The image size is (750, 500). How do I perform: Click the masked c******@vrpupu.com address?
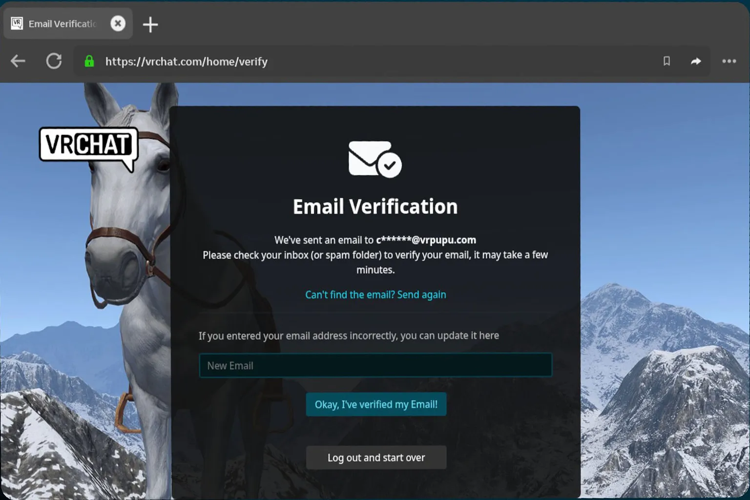426,240
